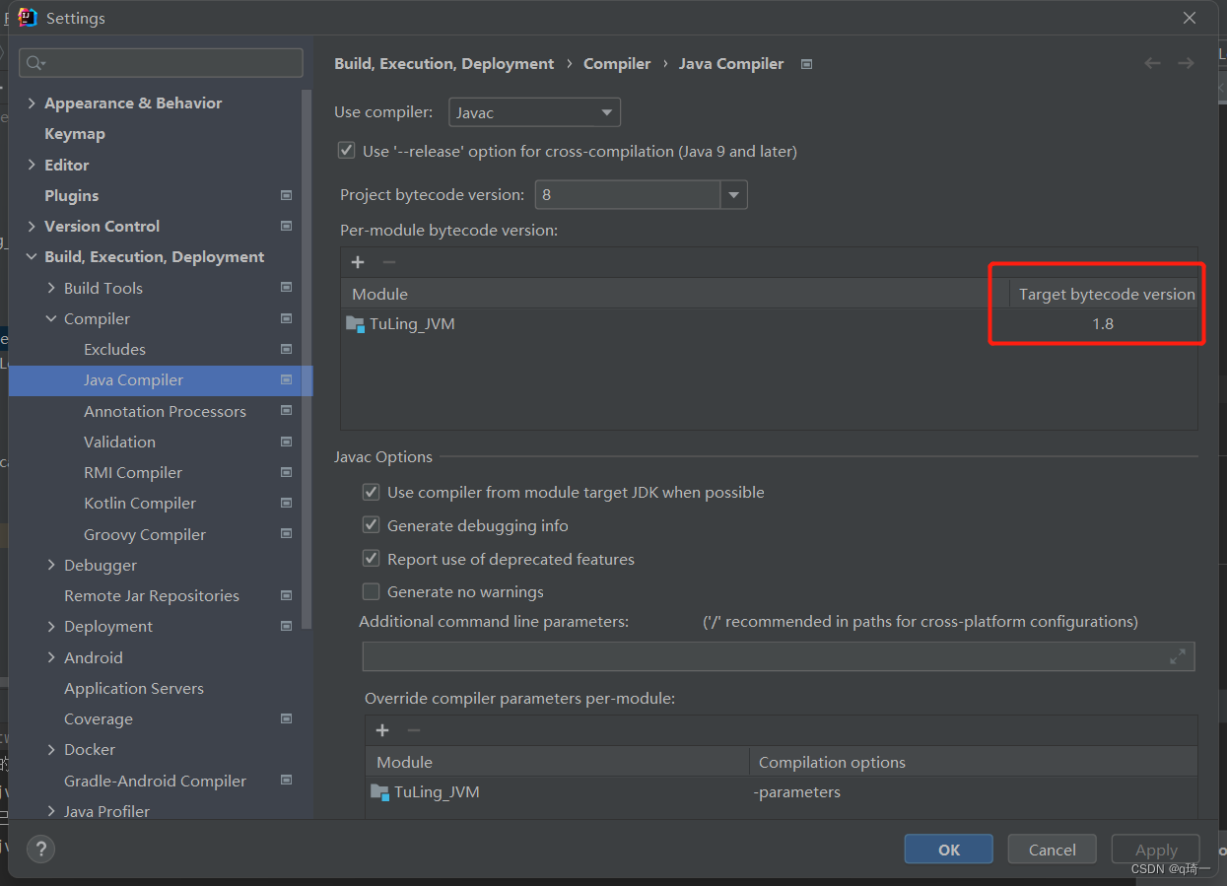This screenshot has width=1227, height=886.
Task: Click project-level icon beside RMI Compiler
Action: (287, 472)
